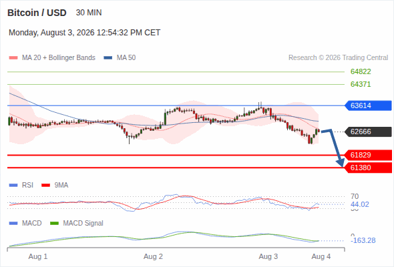The image size is (394, 267).
Task: Click the MA 20 + Bollinger Bands legend swatch
Action: [13, 58]
